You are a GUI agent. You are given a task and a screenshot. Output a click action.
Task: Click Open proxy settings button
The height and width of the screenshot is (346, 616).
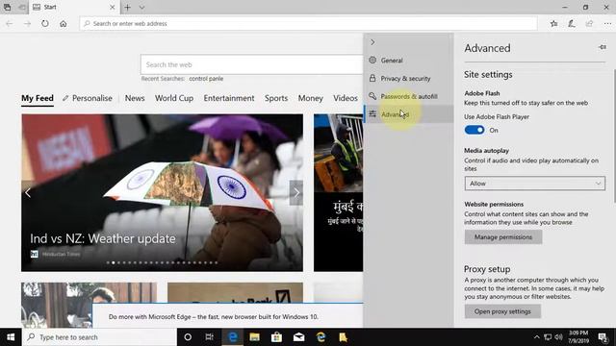[502, 311]
